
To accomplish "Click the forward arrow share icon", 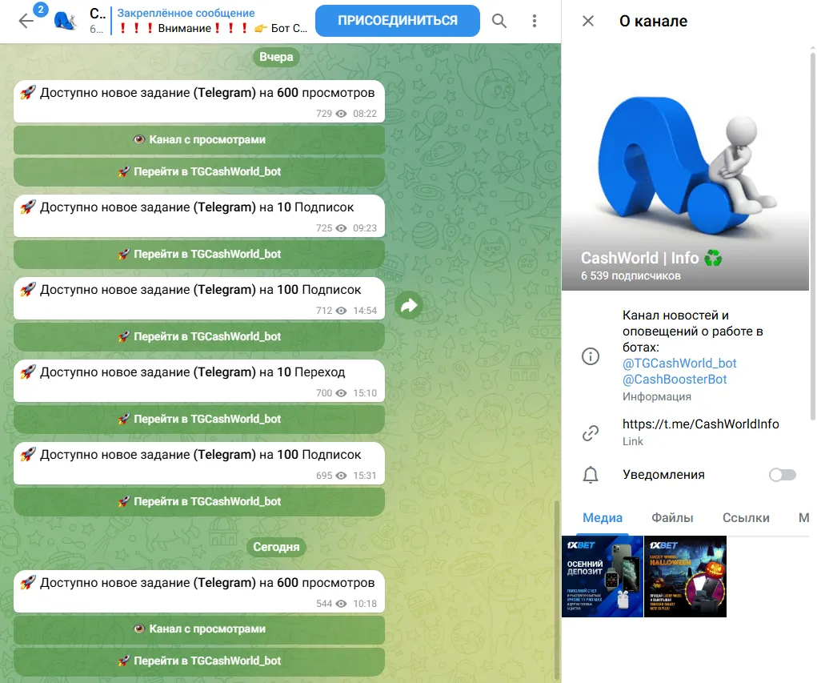I will pos(408,305).
